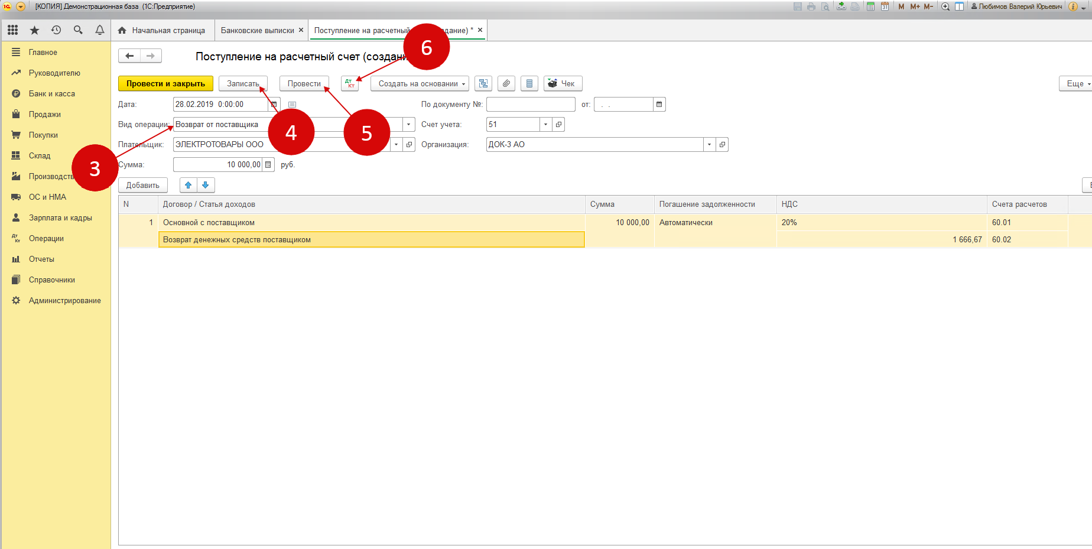The image size is (1092, 549).
Task: Open calculator icon in Сумма field
Action: pos(268,165)
